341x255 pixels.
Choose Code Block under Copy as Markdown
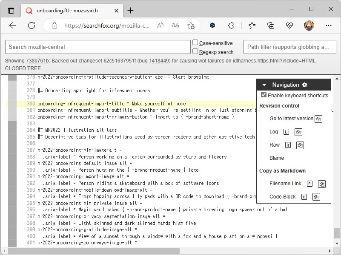pyautogui.click(x=283, y=197)
